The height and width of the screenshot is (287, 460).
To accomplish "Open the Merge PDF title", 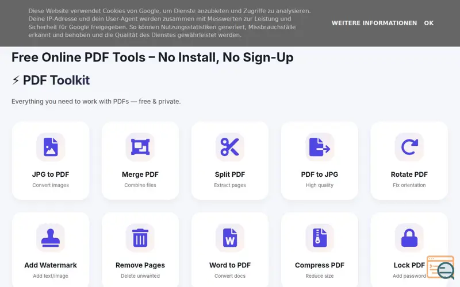I will tap(140, 174).
